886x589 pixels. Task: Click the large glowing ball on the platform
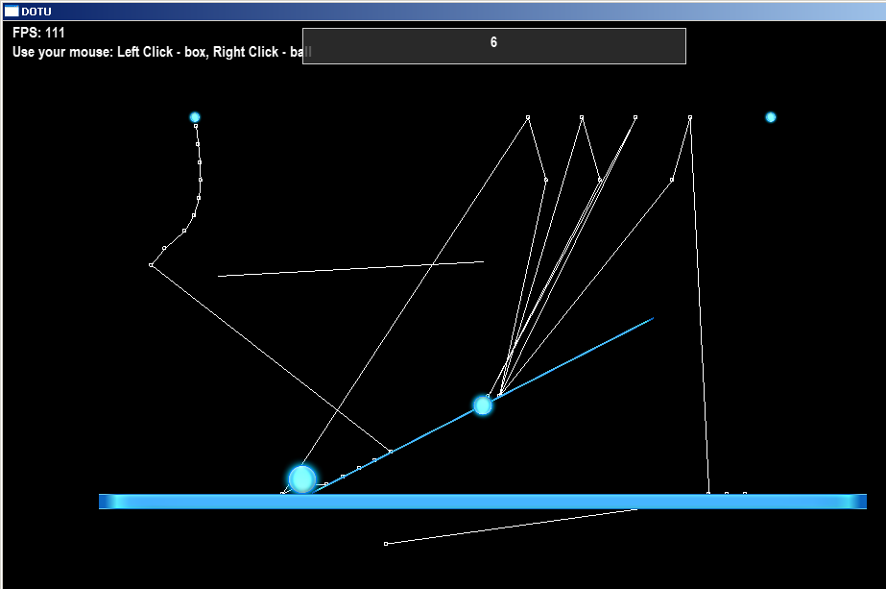[x=302, y=479]
